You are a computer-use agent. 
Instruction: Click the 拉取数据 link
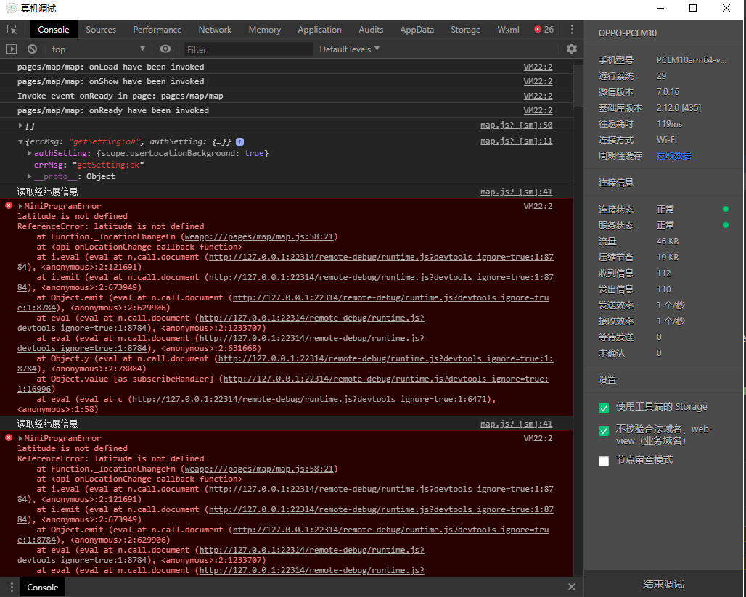(673, 155)
